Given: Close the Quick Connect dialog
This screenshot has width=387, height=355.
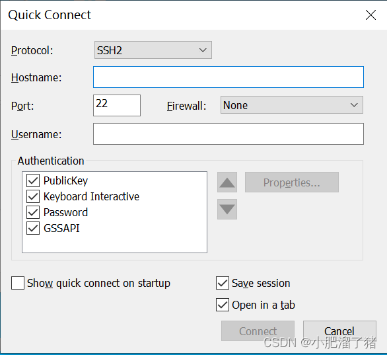Looking at the screenshot, I should coord(370,15).
